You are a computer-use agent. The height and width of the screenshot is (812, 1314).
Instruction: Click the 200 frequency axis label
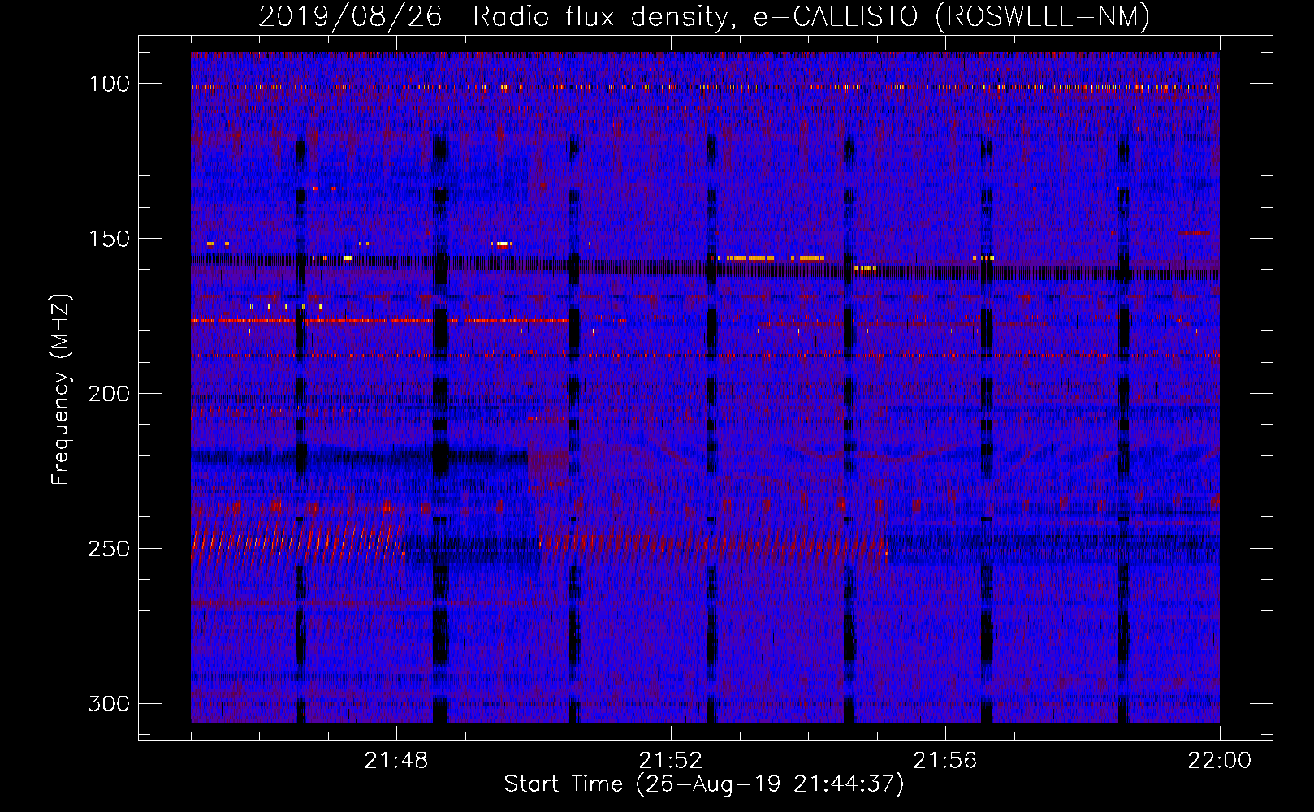[x=110, y=394]
